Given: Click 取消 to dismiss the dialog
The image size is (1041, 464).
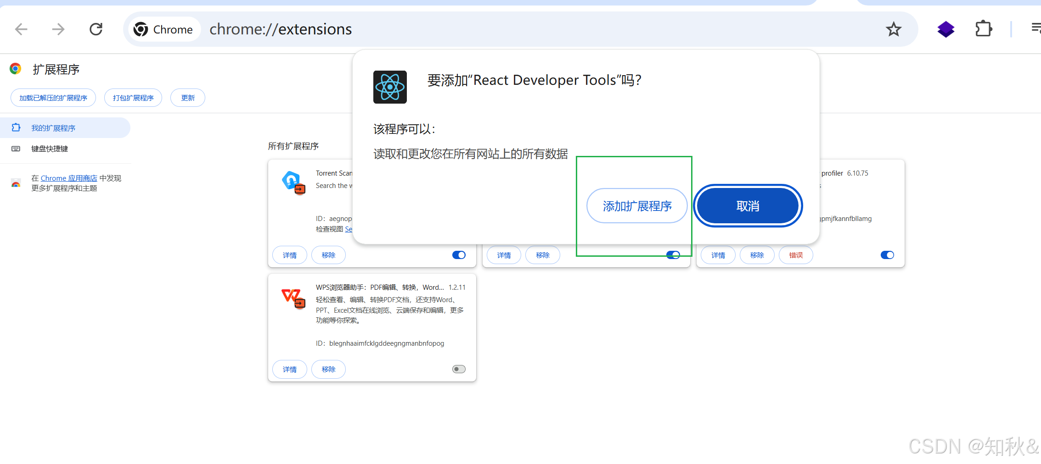Looking at the screenshot, I should (748, 206).
